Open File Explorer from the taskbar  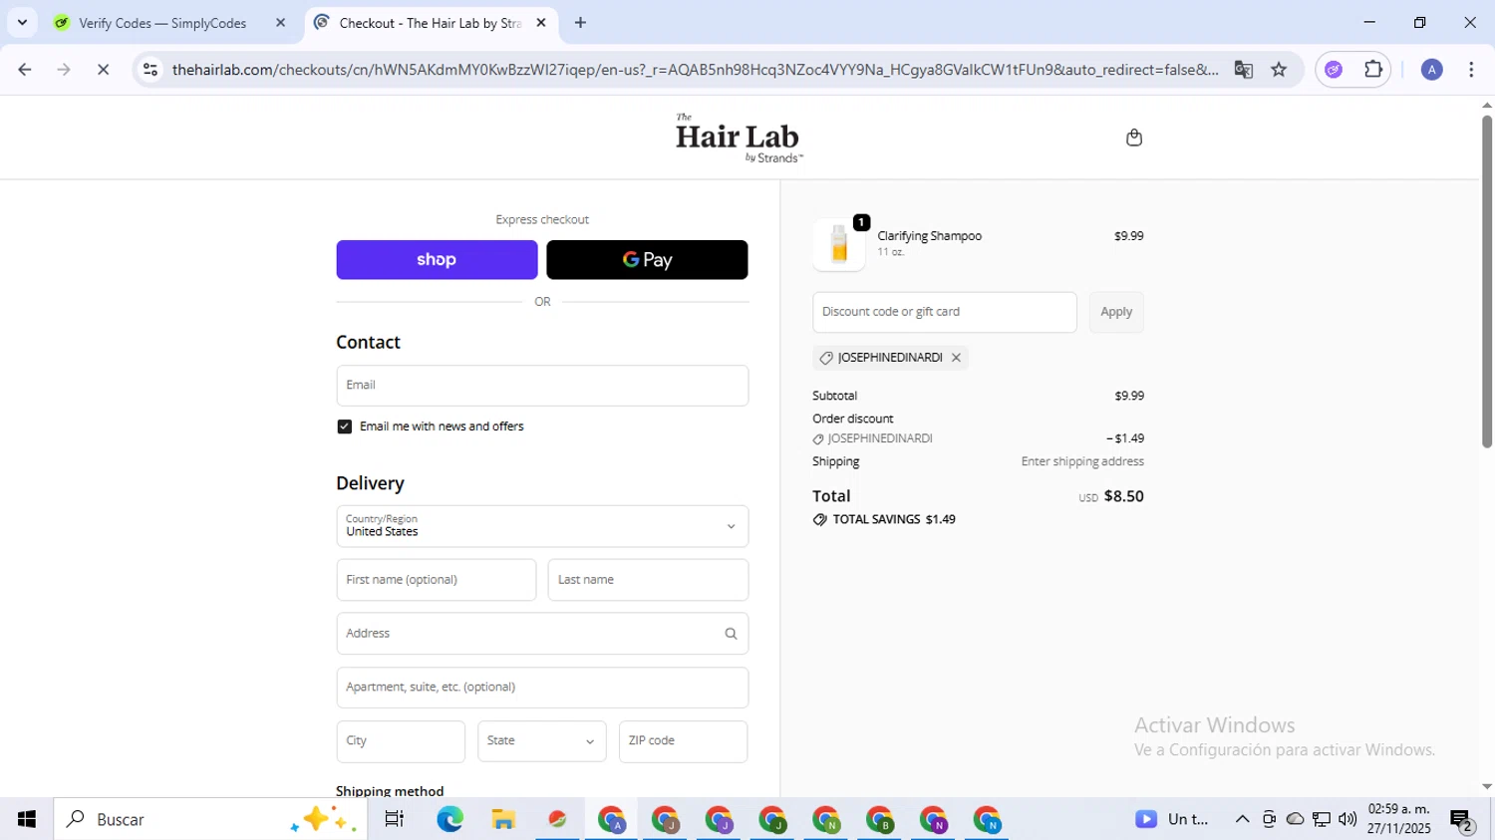503,819
